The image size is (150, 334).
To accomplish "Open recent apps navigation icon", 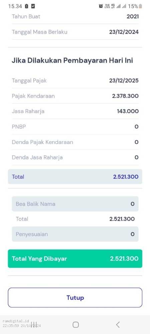I will pos(34,325).
